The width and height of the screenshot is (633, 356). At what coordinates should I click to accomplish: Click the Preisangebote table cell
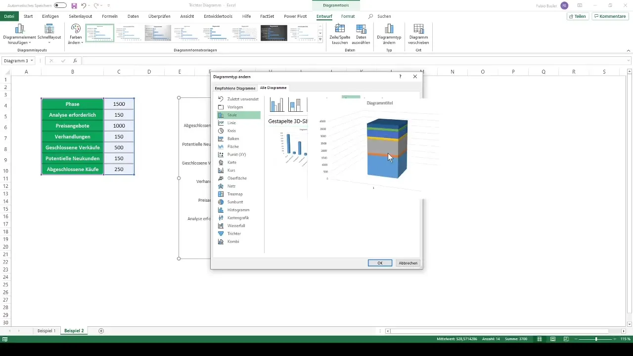coord(73,126)
